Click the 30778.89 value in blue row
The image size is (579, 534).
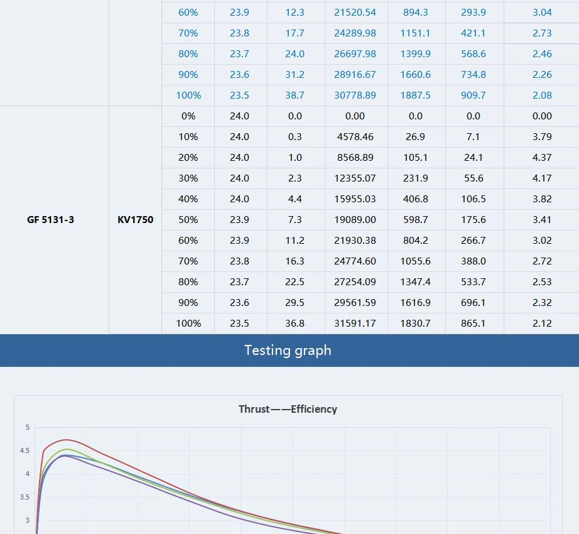point(355,95)
